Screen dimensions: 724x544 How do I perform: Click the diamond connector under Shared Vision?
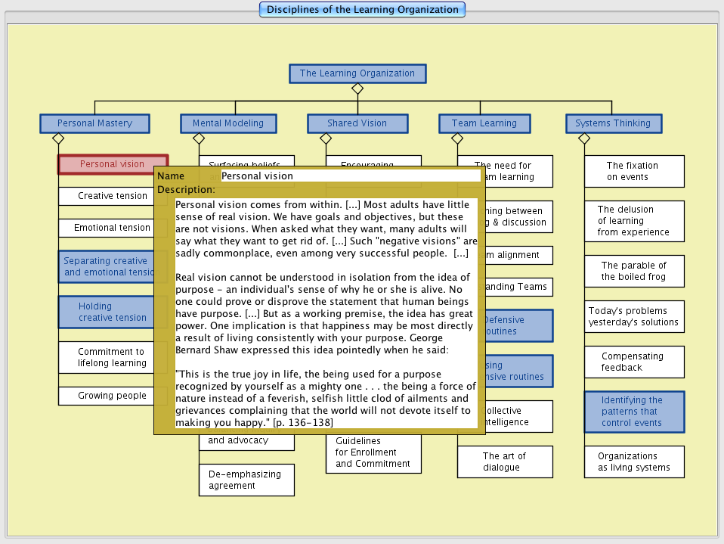326,138
